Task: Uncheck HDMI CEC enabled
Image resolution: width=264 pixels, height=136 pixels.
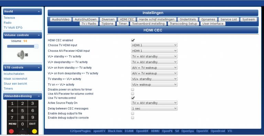Action: 133,40
